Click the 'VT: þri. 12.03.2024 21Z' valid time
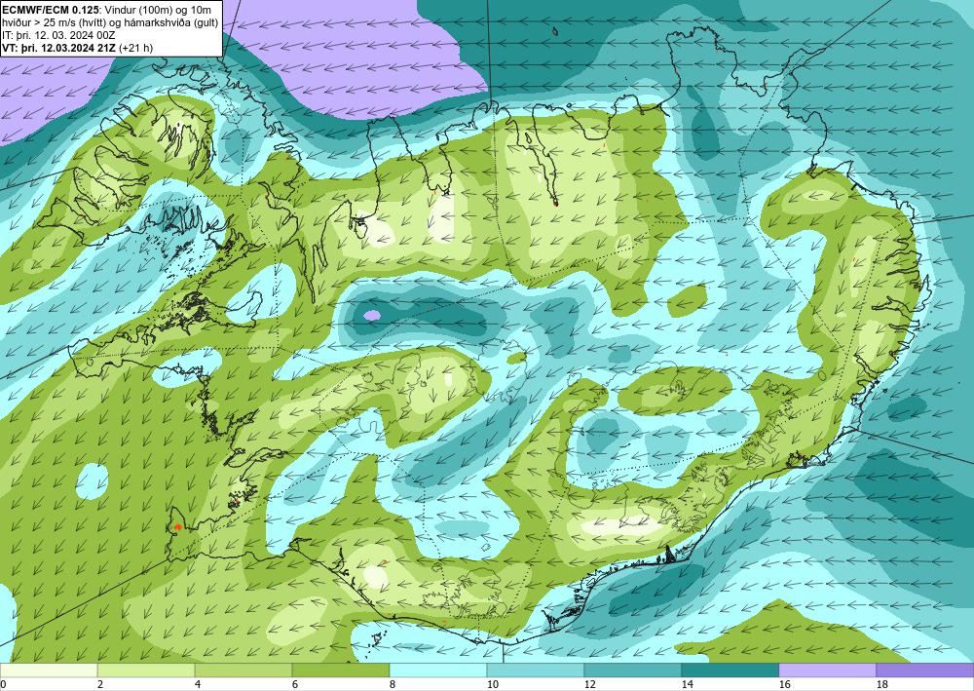This screenshot has height=691, width=974. 58,47
